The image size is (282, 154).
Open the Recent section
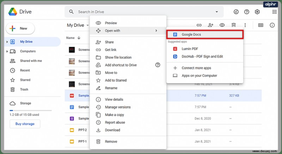(25, 70)
